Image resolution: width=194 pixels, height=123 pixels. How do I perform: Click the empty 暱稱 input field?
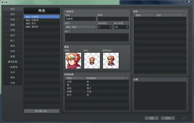(x=113, y=19)
